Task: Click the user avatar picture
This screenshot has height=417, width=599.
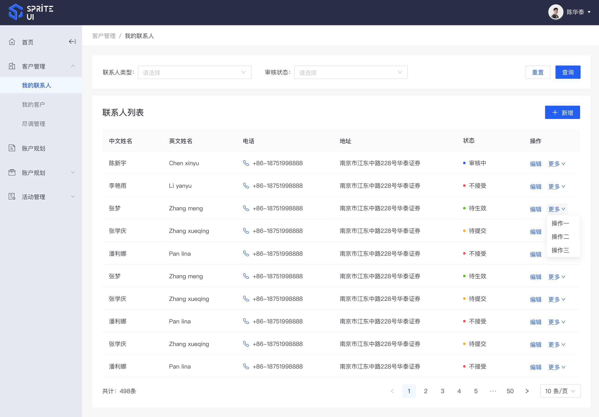Action: pos(555,12)
